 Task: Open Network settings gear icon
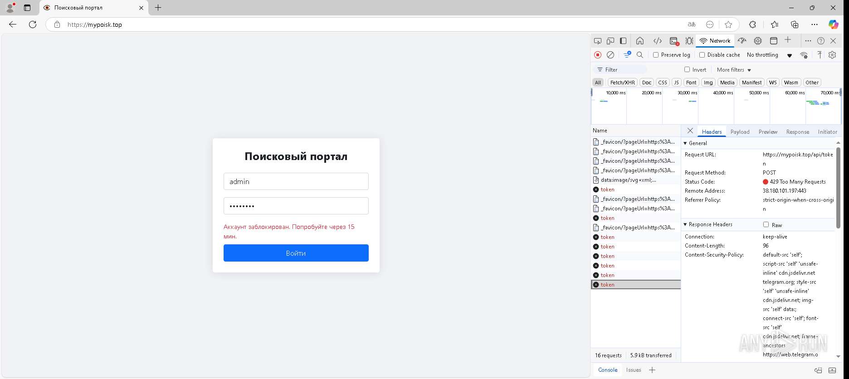832,55
